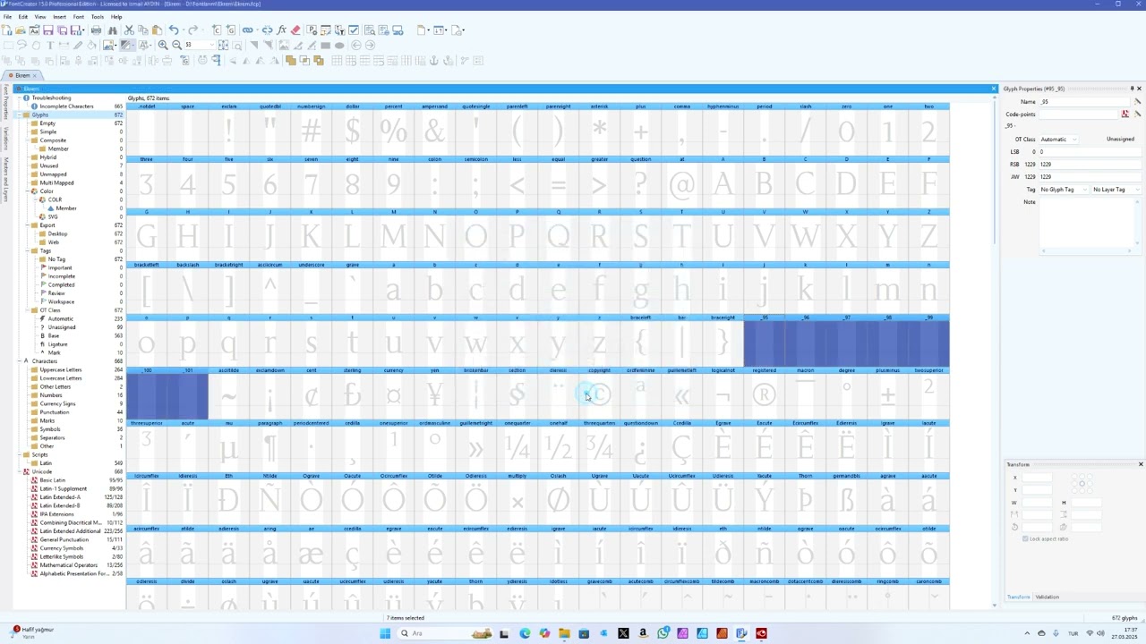Toggle the Lock aspect ratio checkbox
This screenshot has height=644, width=1146.
pos(1025,538)
